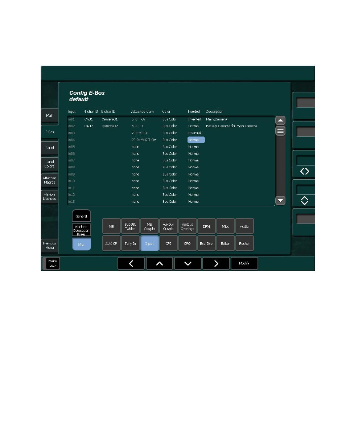Click the top right gray display field

click(x=305, y=103)
